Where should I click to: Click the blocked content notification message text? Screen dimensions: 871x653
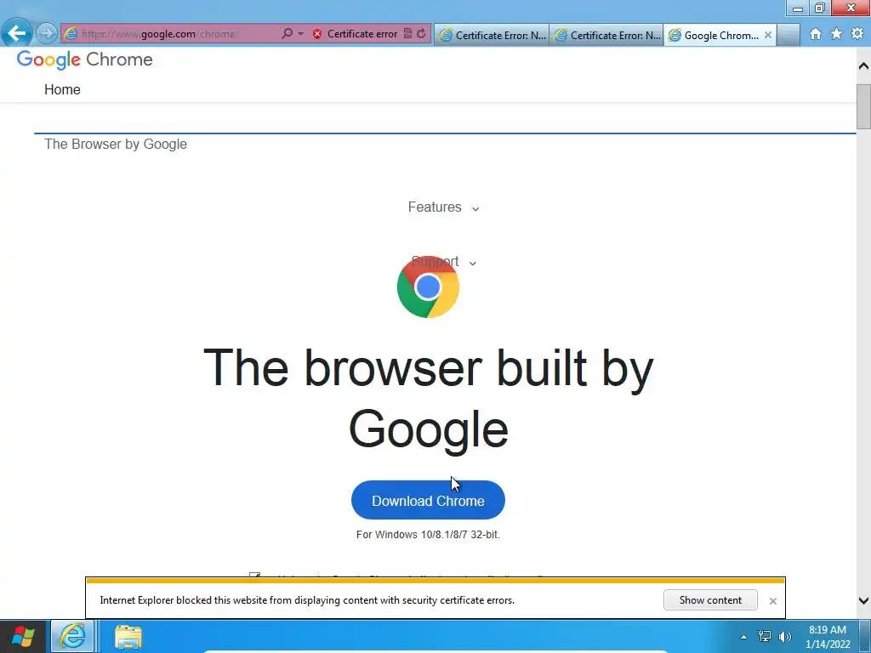307,600
